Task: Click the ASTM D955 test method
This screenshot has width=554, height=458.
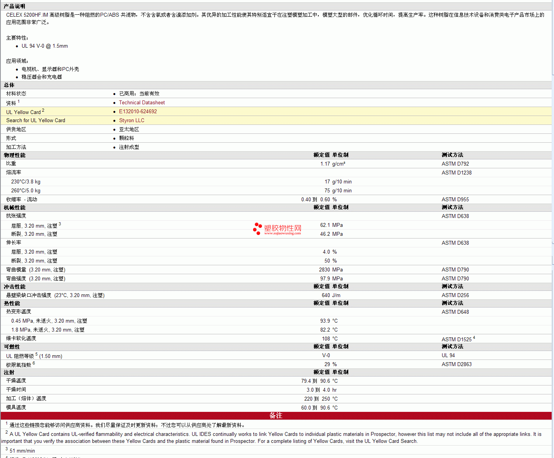Action: coord(455,200)
